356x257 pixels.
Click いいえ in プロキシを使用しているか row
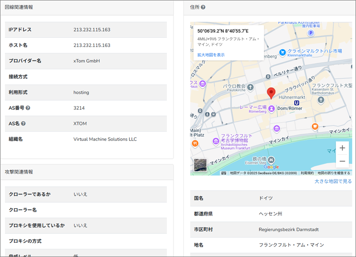coord(80,226)
